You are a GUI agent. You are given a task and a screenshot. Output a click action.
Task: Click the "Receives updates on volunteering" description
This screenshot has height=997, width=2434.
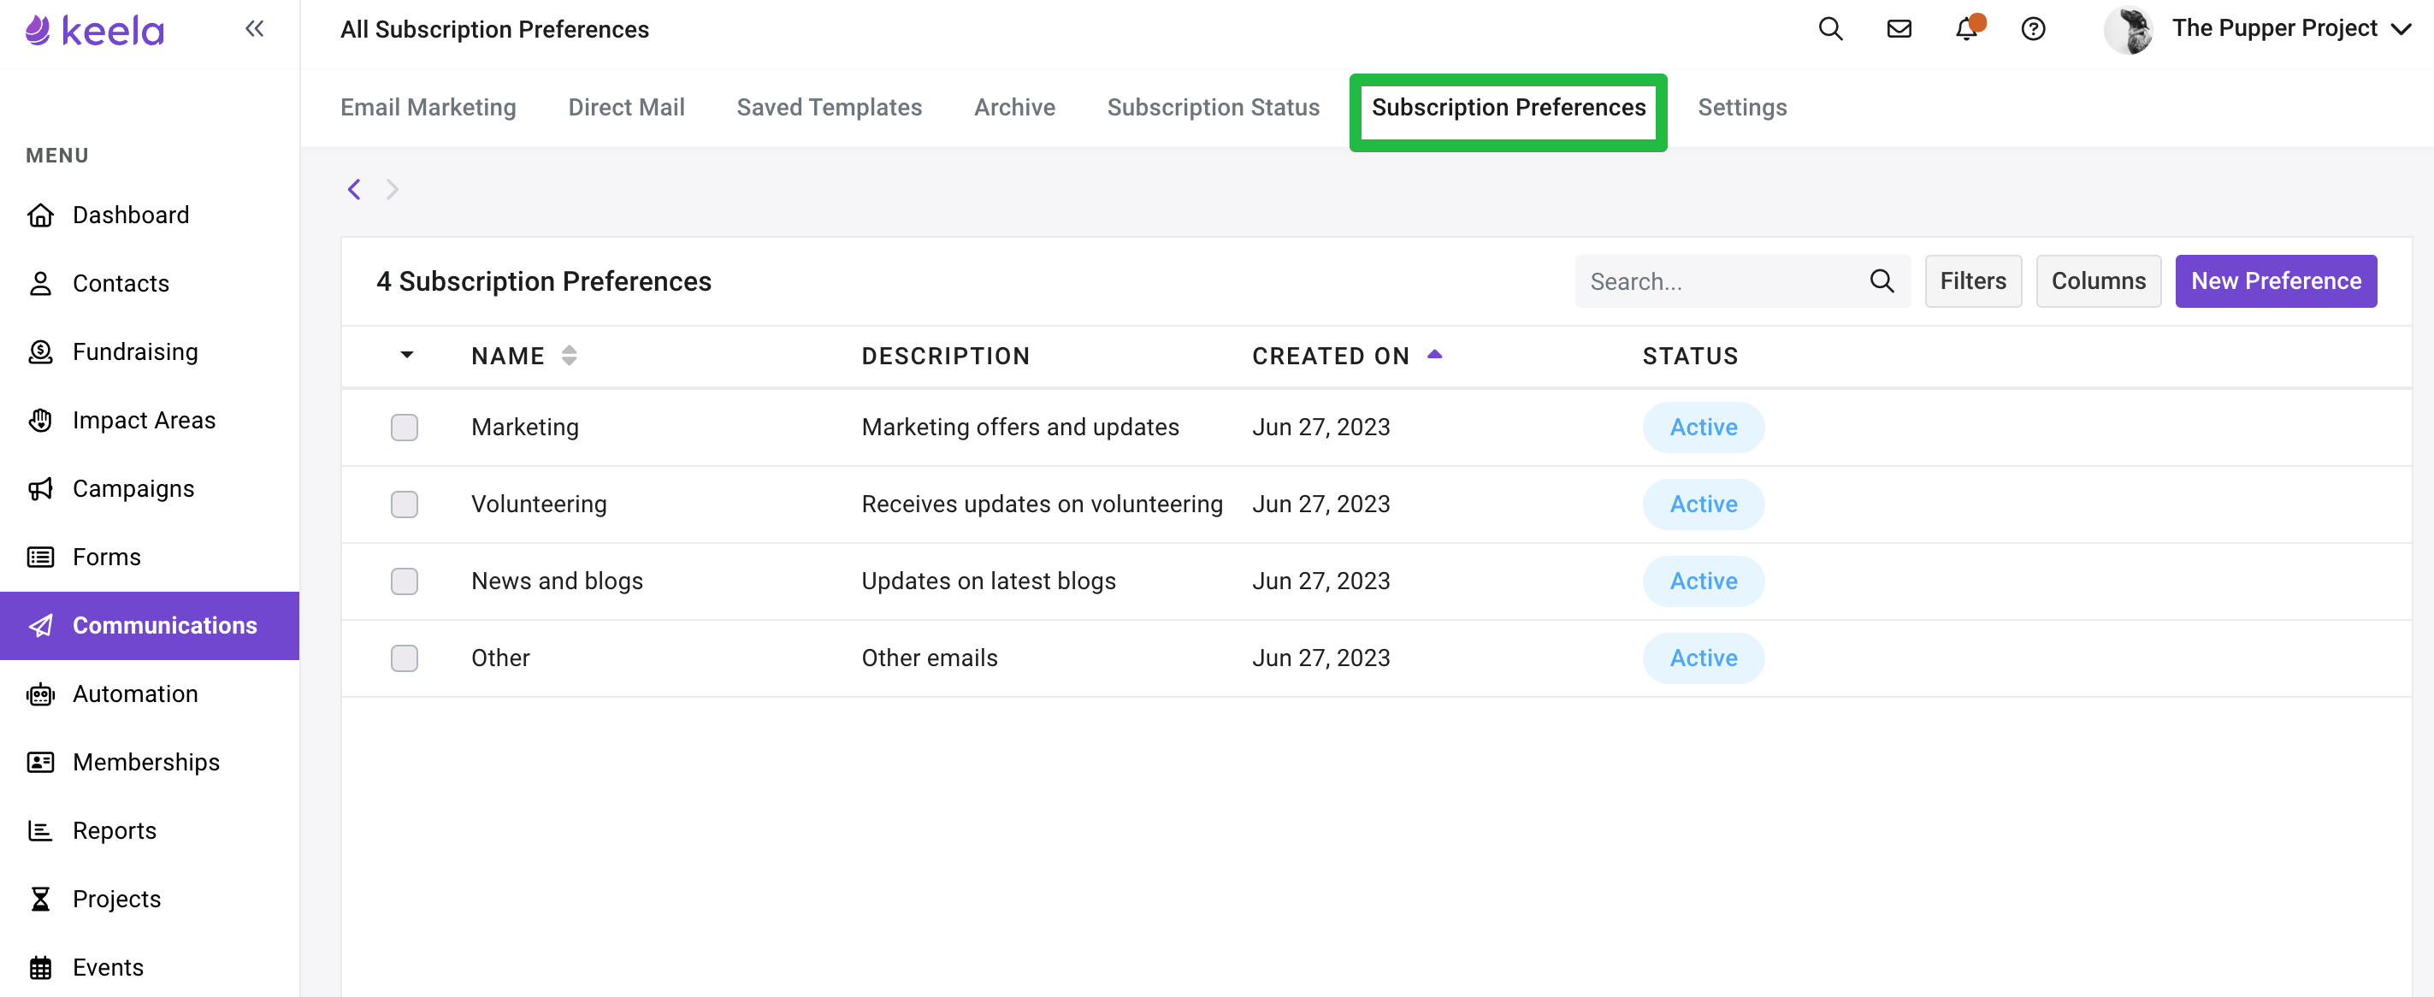1042,504
